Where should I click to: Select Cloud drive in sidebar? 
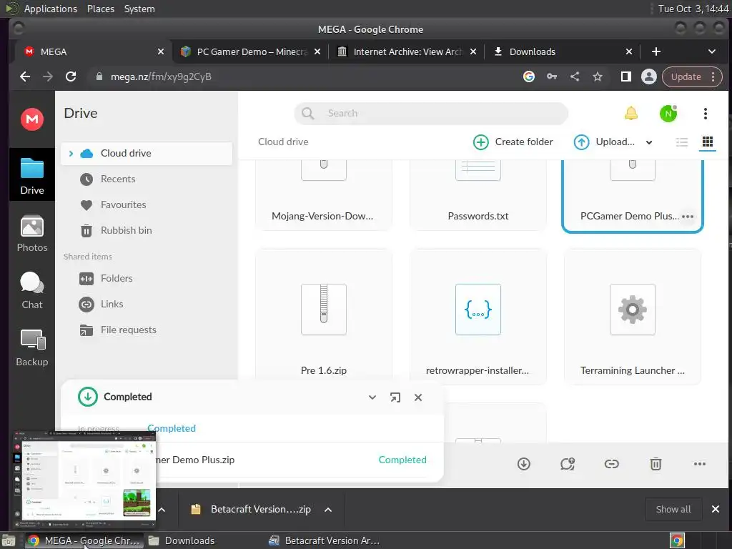pos(146,153)
